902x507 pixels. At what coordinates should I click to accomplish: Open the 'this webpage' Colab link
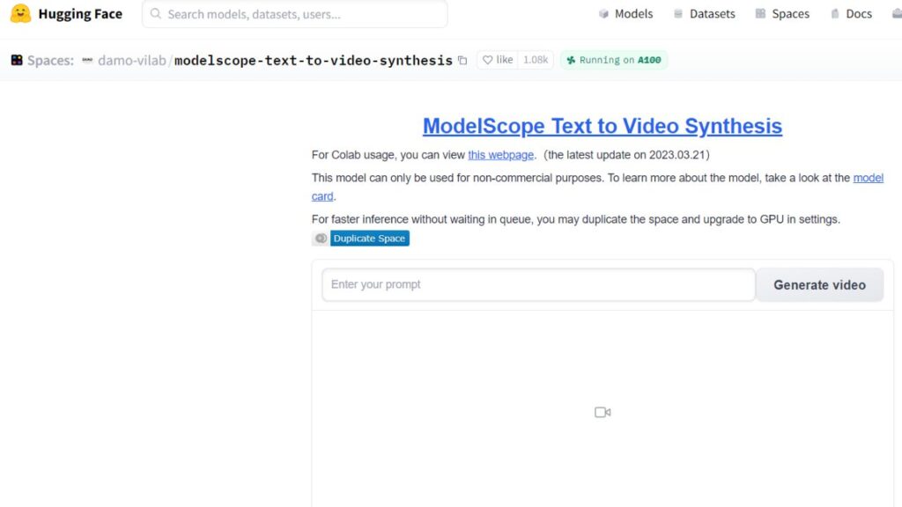pyautogui.click(x=500, y=155)
